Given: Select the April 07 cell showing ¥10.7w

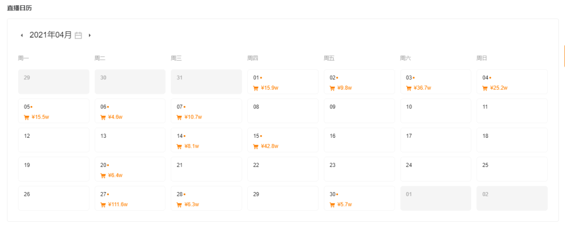Looking at the screenshot, I should click(207, 111).
